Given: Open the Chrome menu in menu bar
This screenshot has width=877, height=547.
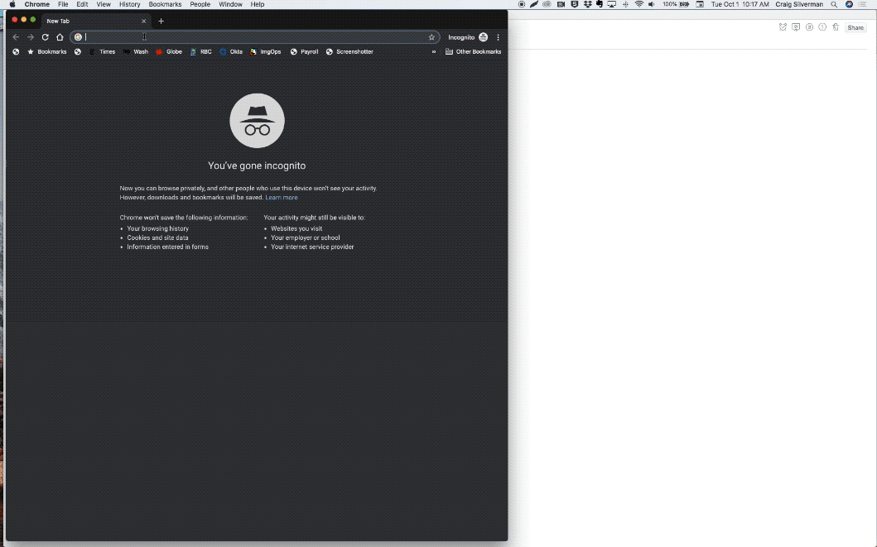Looking at the screenshot, I should [x=37, y=4].
